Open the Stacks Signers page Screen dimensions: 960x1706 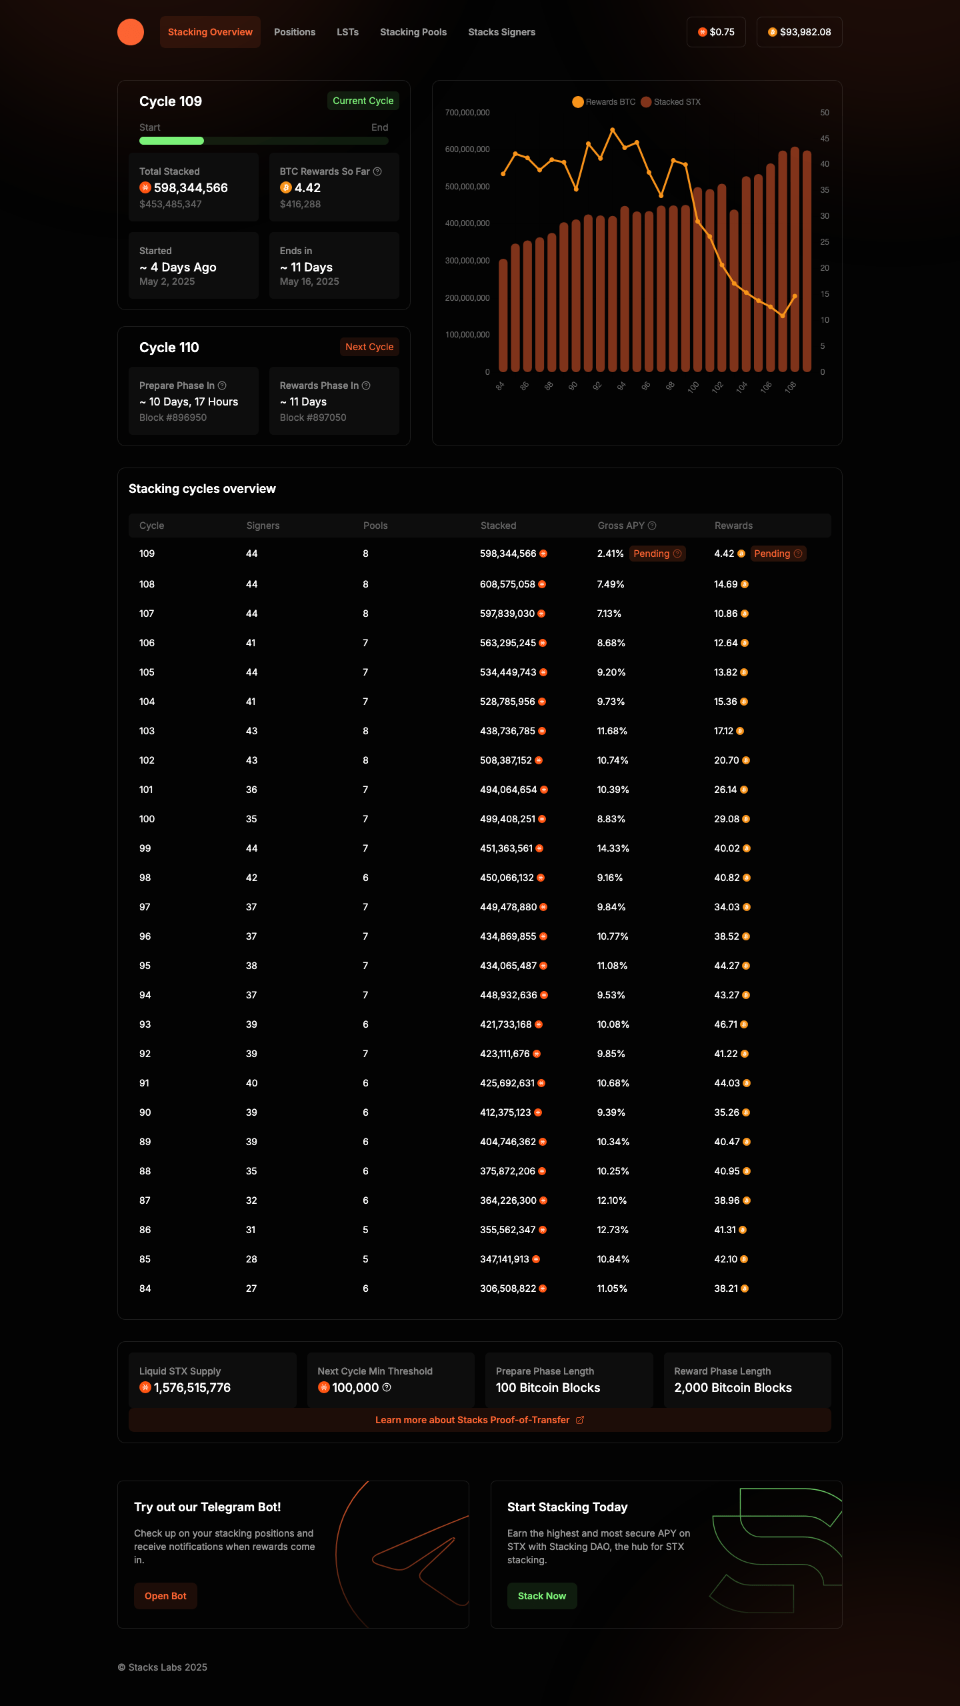[x=501, y=32]
